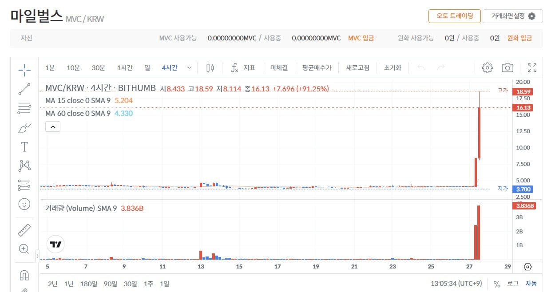Set the date range to 30일

pos(131,284)
